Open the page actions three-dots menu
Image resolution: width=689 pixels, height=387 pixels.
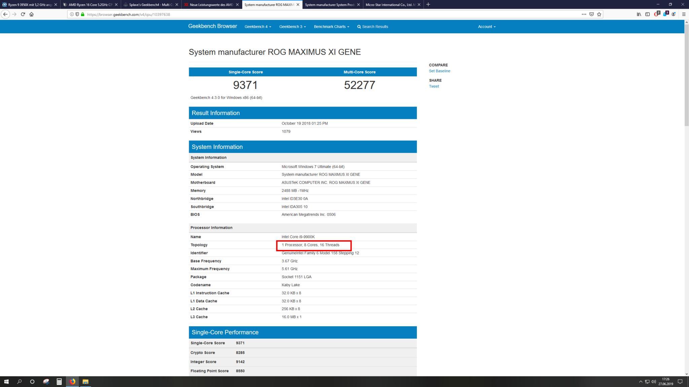point(584,14)
